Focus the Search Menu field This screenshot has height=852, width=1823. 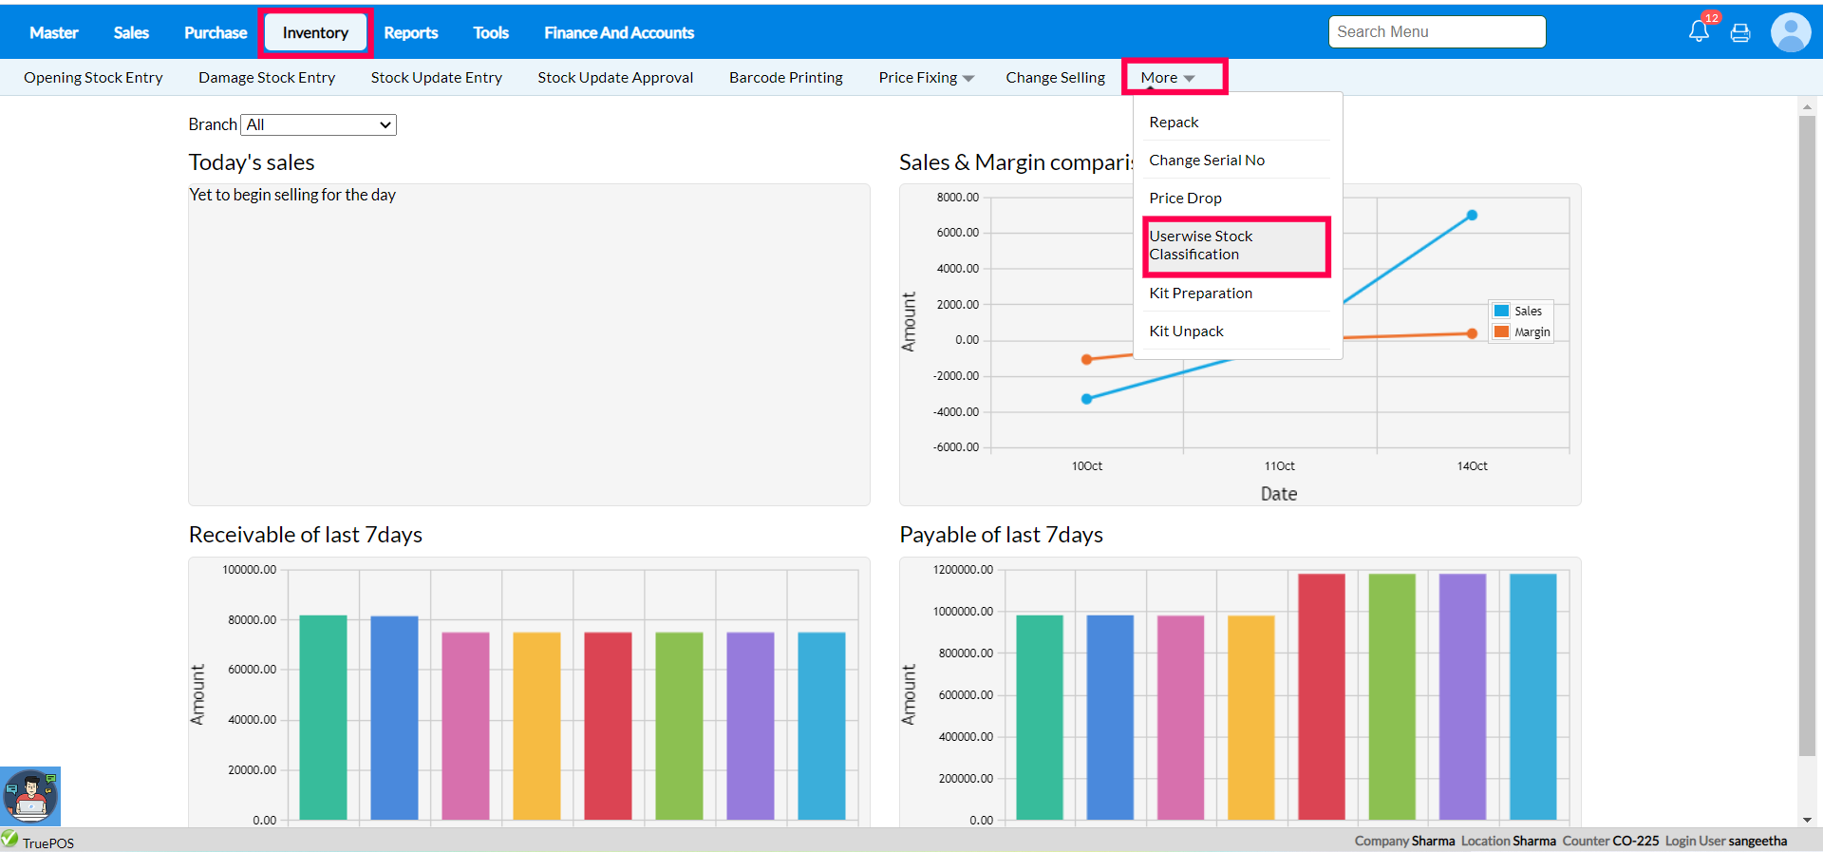click(x=1436, y=31)
